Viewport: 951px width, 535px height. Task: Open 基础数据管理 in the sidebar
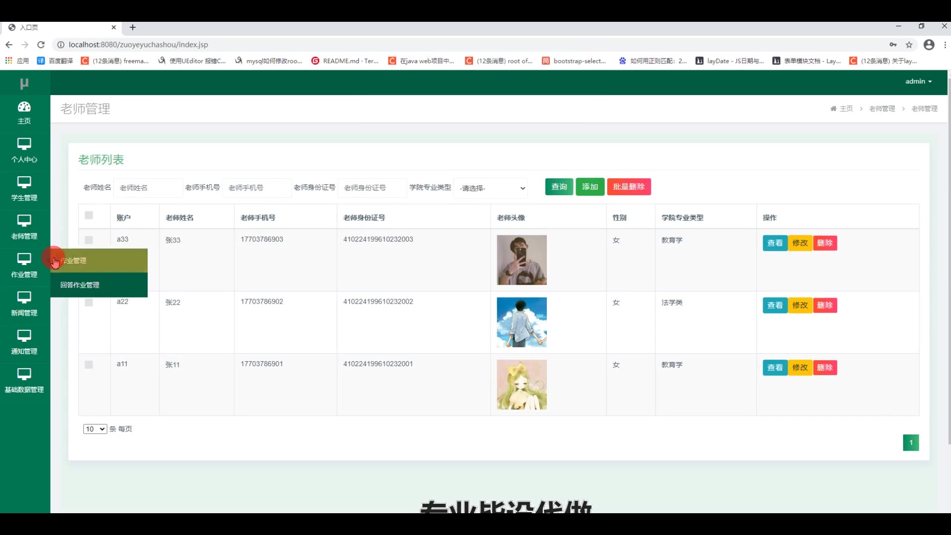pyautogui.click(x=24, y=380)
